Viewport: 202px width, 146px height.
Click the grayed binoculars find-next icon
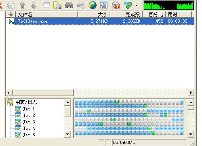81,5
